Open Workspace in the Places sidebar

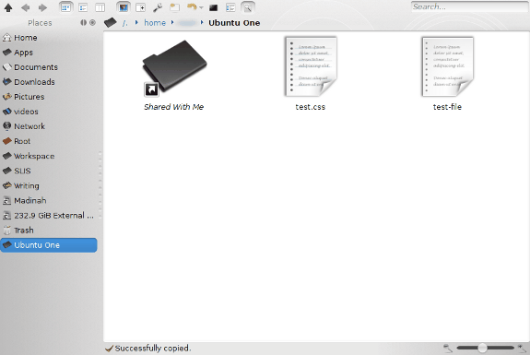(49, 156)
